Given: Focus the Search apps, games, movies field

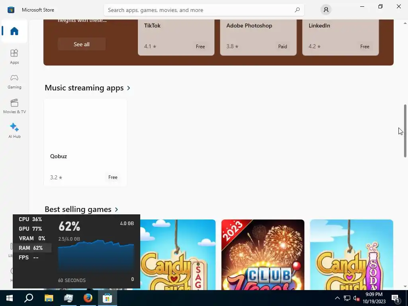Looking at the screenshot, I should 204,10.
